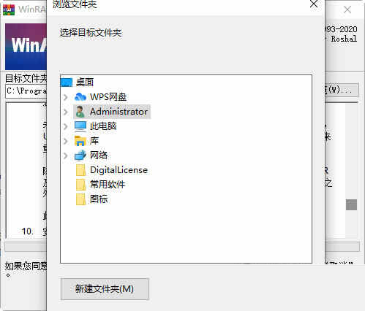Click the Desktop (桌面) blue icon

coord(67,82)
